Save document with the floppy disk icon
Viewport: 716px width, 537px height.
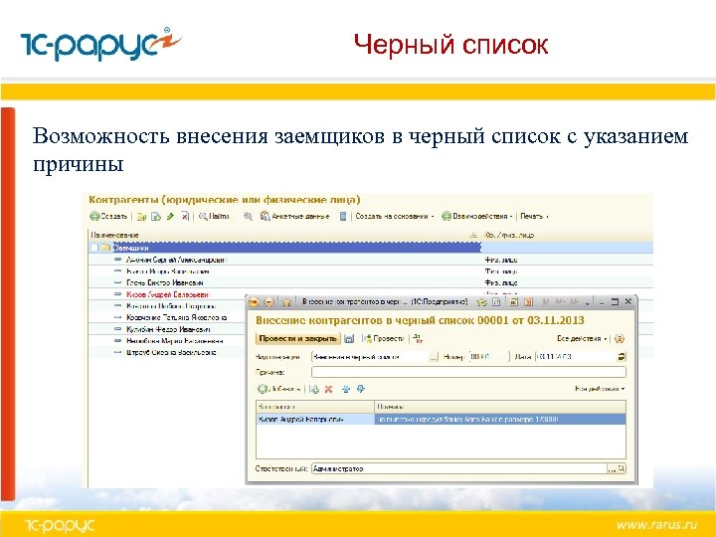(x=349, y=339)
